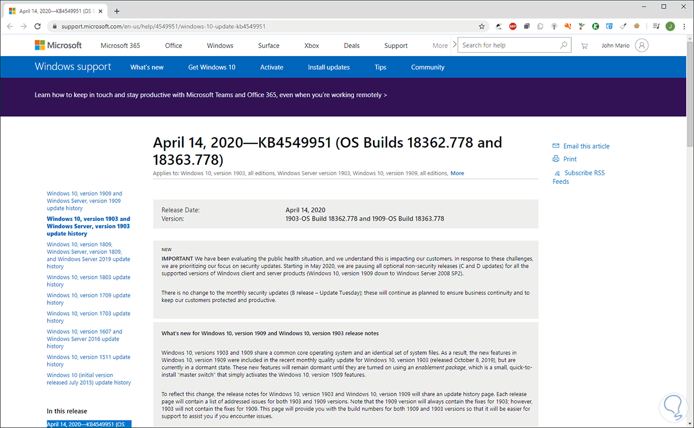The image size is (694, 428).
Task: Select highlighted April 14, 2020 KB4549951 entry
Action: coord(89,424)
